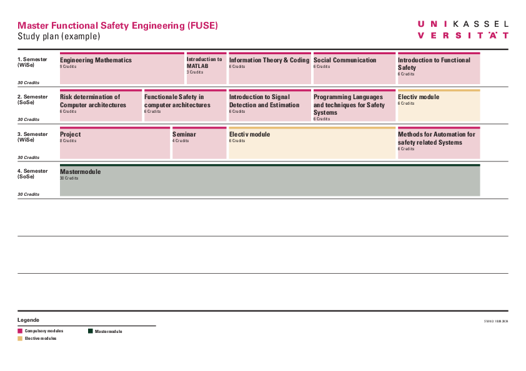Select Risk determination of Computer architectures
526x371 pixels.
coord(101,105)
